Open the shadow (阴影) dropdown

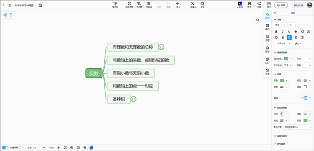(307, 65)
